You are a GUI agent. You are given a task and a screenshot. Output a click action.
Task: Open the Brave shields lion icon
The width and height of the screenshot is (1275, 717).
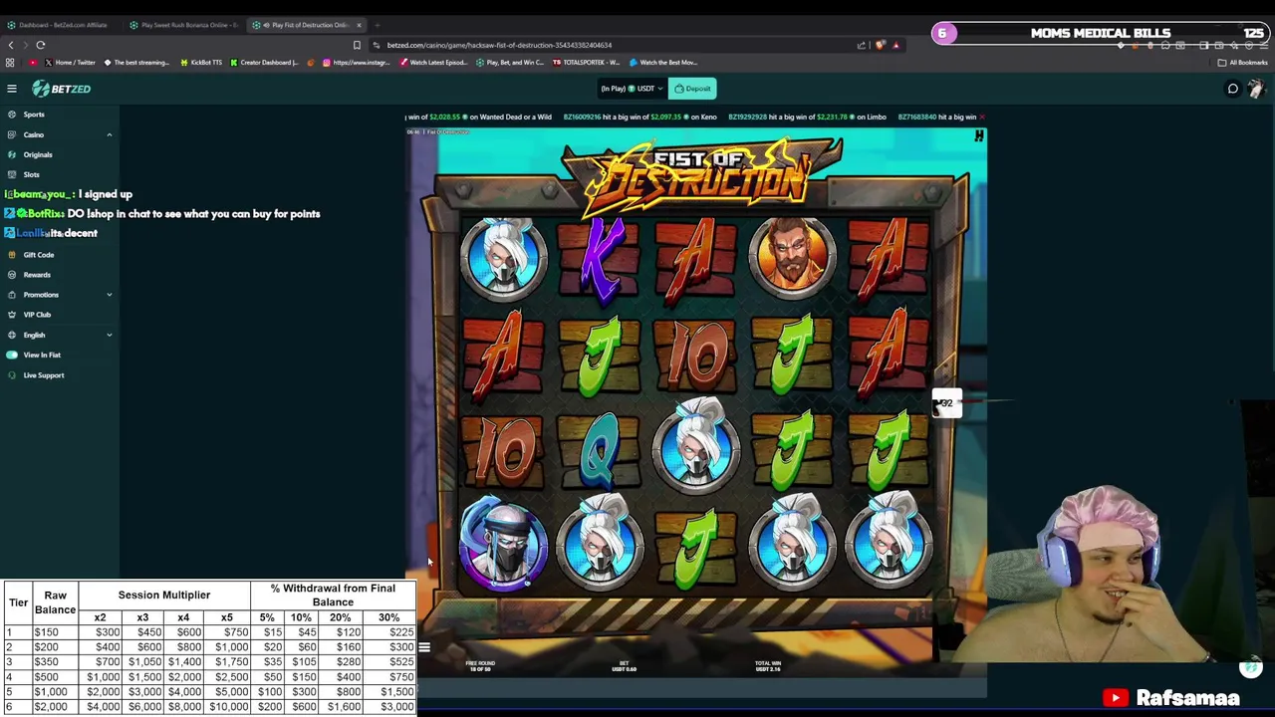click(880, 45)
